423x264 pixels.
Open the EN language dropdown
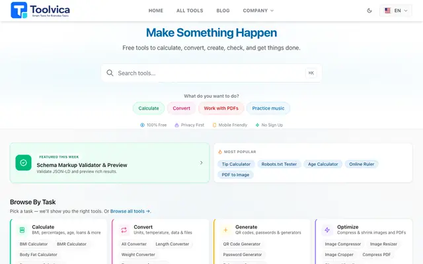pos(395,11)
